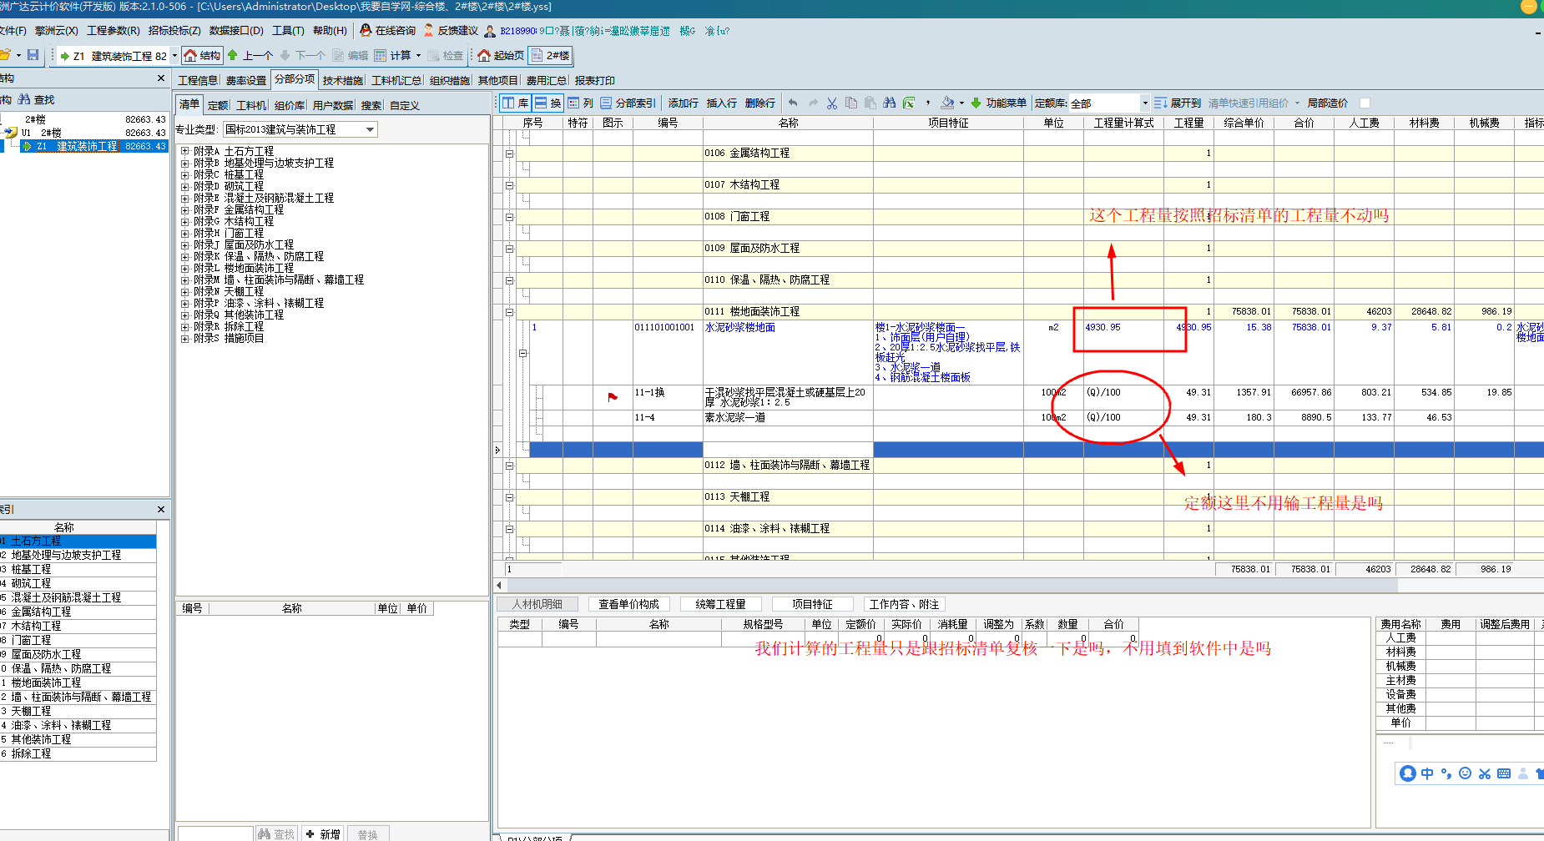Click the 列 columns icon

point(573,103)
